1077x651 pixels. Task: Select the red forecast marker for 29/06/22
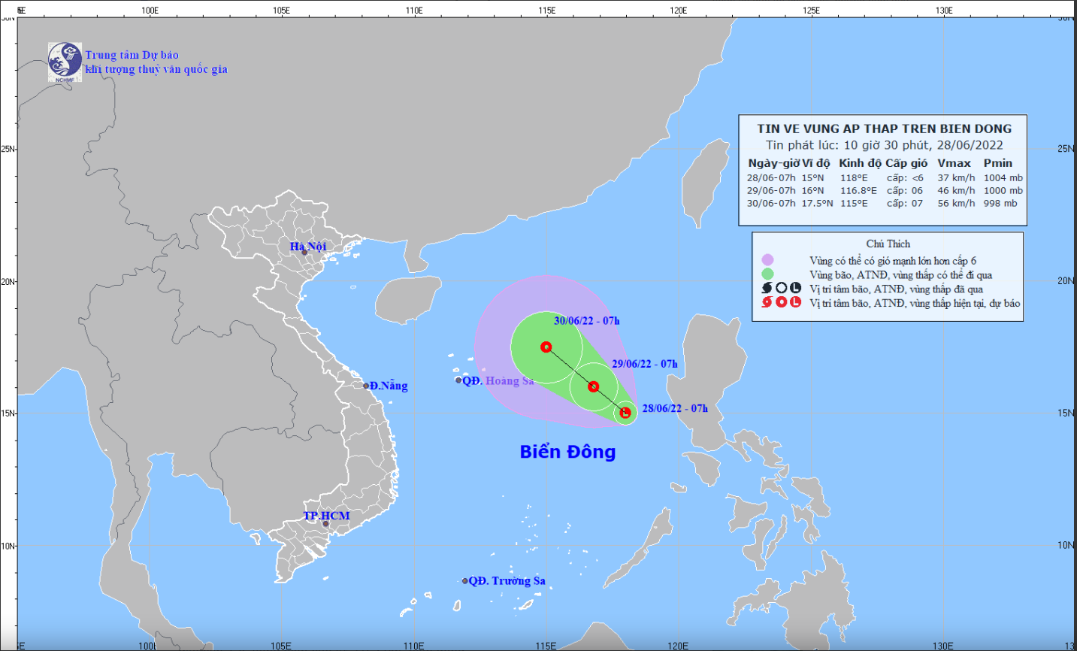pyautogui.click(x=594, y=386)
